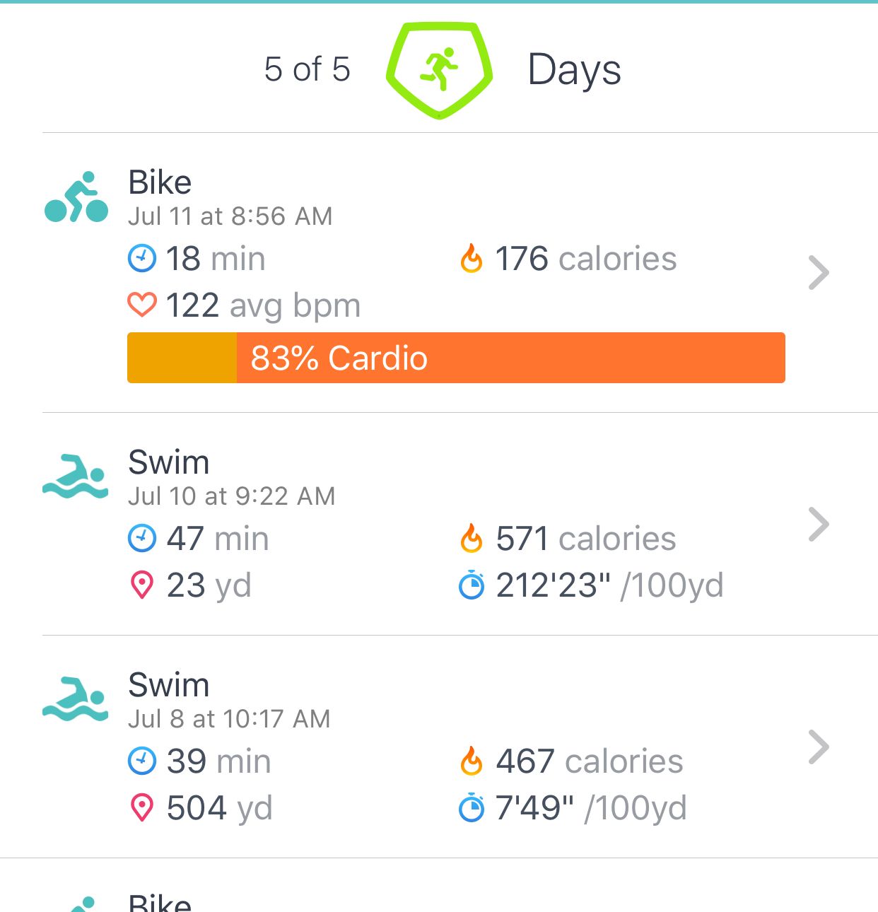Tap the flame icon beside 176 calories
The width and height of the screenshot is (878, 912).
472,259
